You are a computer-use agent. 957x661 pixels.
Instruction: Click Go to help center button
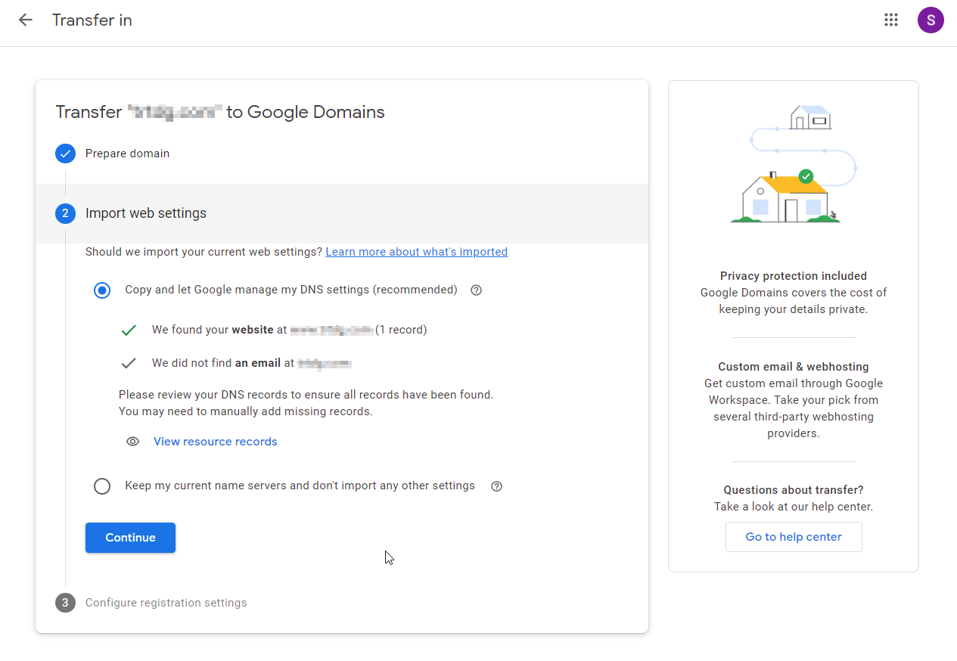[x=794, y=537]
